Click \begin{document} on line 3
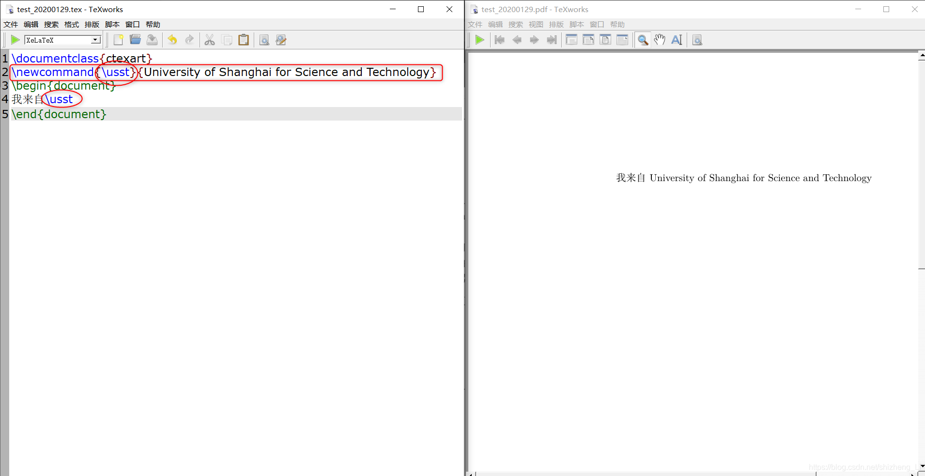925x476 pixels. point(64,86)
